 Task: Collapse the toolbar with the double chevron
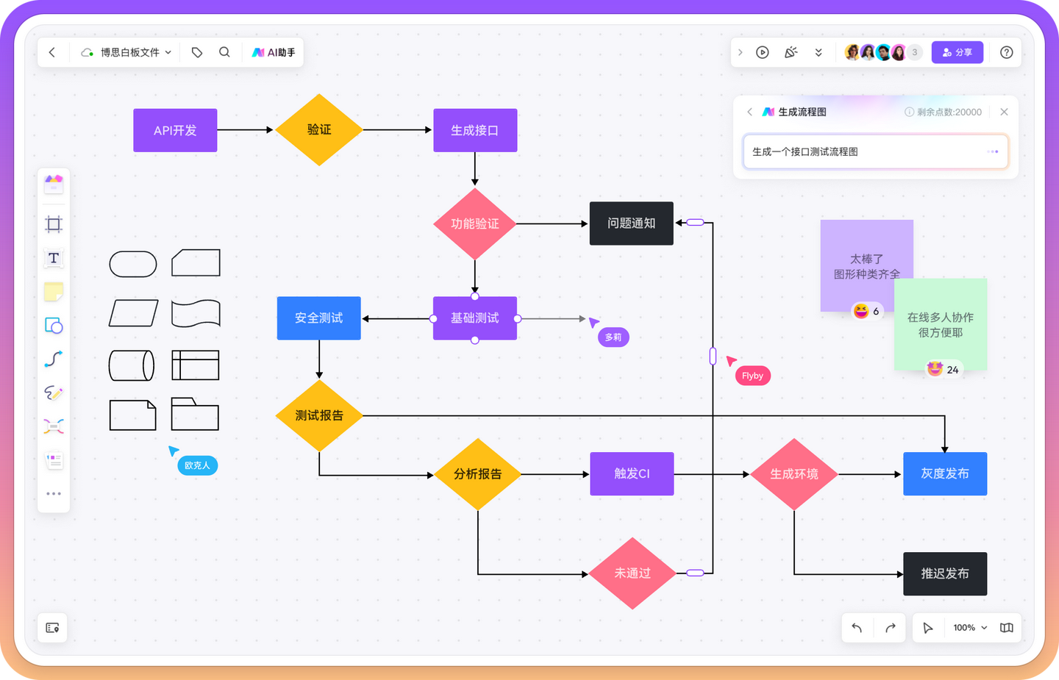click(819, 52)
